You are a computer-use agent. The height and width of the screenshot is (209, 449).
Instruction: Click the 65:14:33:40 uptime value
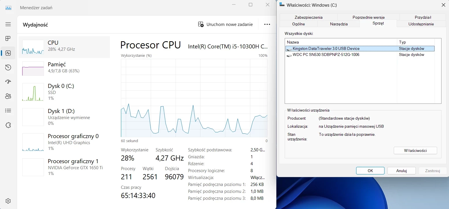tap(138, 195)
